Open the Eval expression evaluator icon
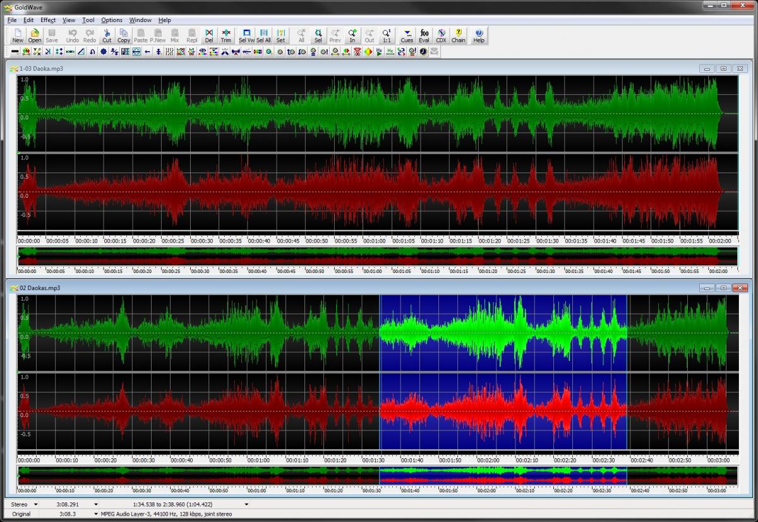The image size is (758, 522). pyautogui.click(x=424, y=35)
